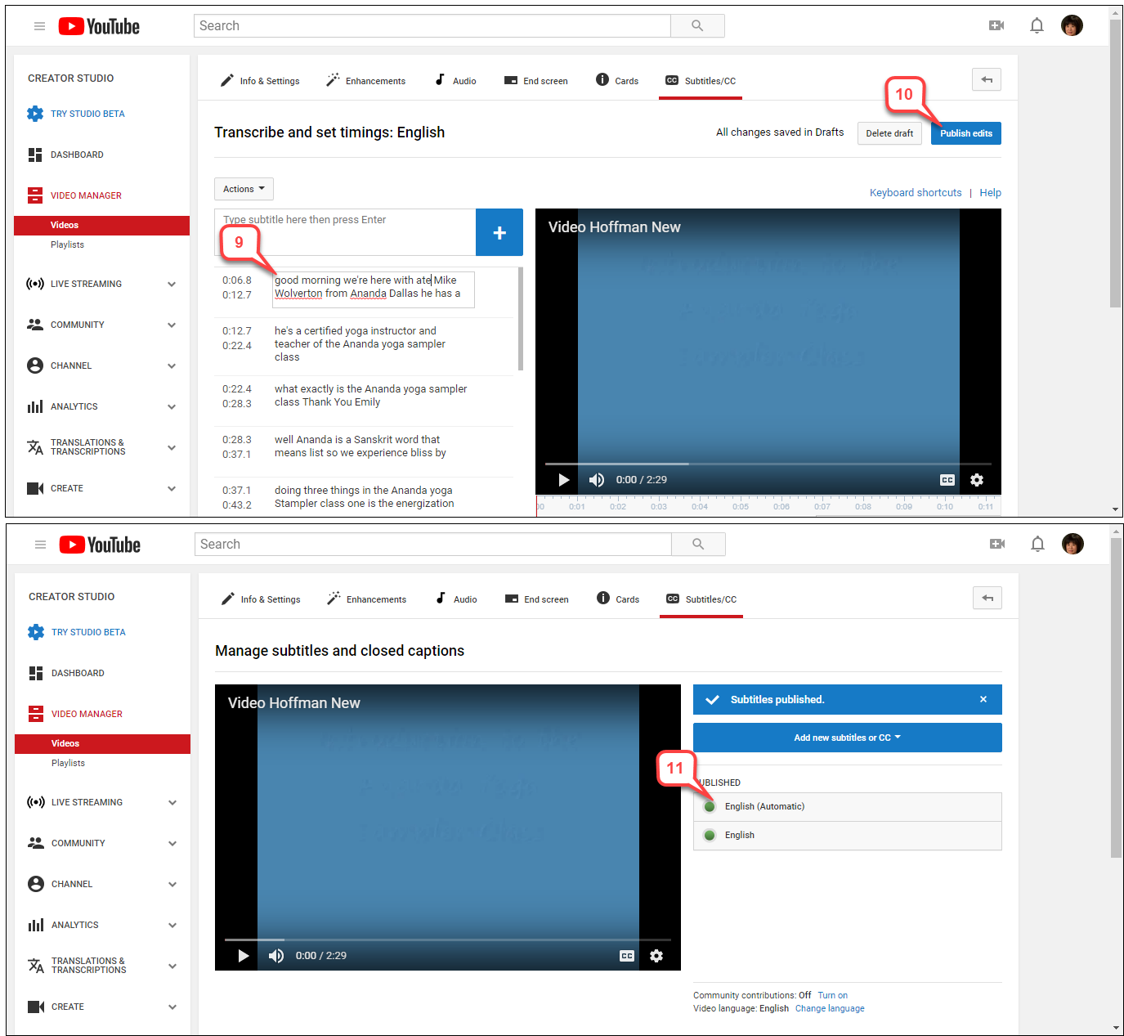This screenshot has height=1036, width=1124.
Task: Click the blue plus add-subtitle button
Action: click(499, 233)
